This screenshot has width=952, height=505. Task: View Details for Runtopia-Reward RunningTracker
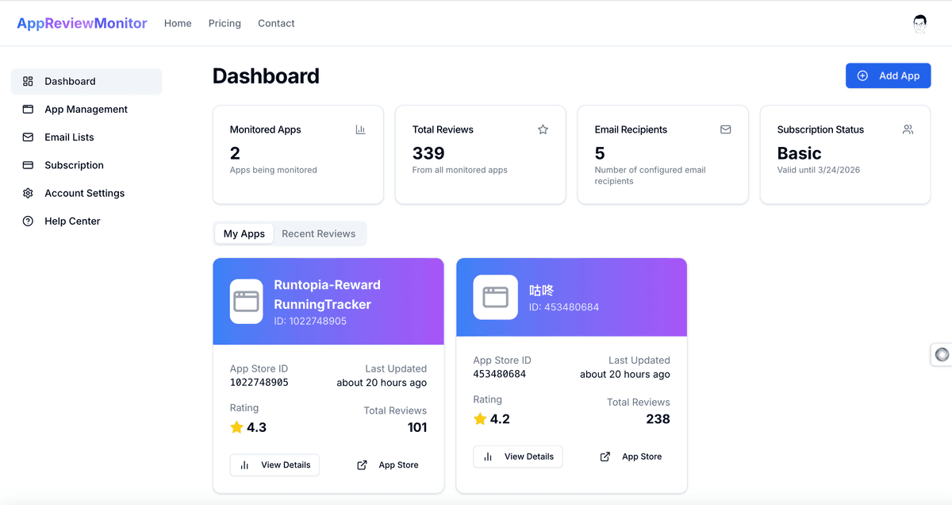coord(274,465)
